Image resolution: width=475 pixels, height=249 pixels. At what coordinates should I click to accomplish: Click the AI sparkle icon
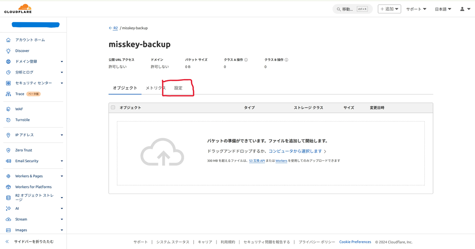8,209
